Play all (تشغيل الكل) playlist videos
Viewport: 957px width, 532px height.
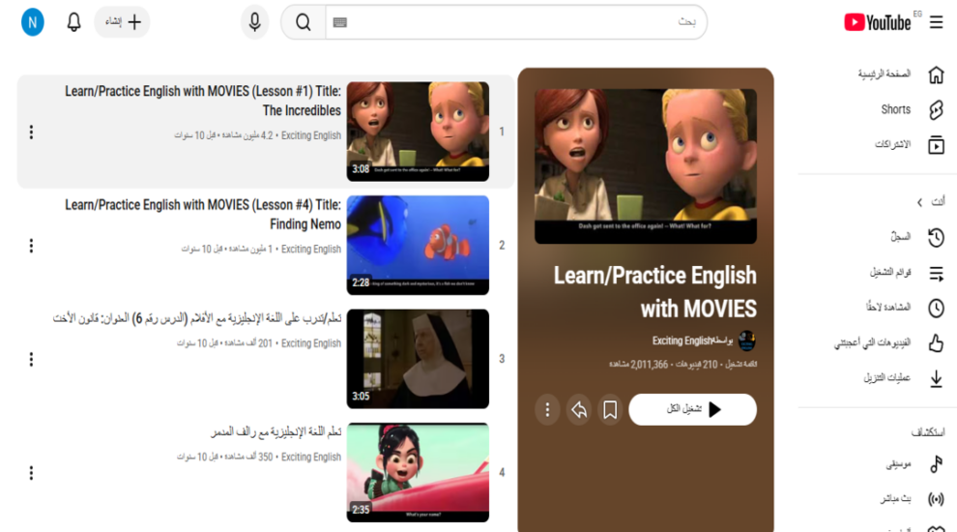[x=693, y=409]
